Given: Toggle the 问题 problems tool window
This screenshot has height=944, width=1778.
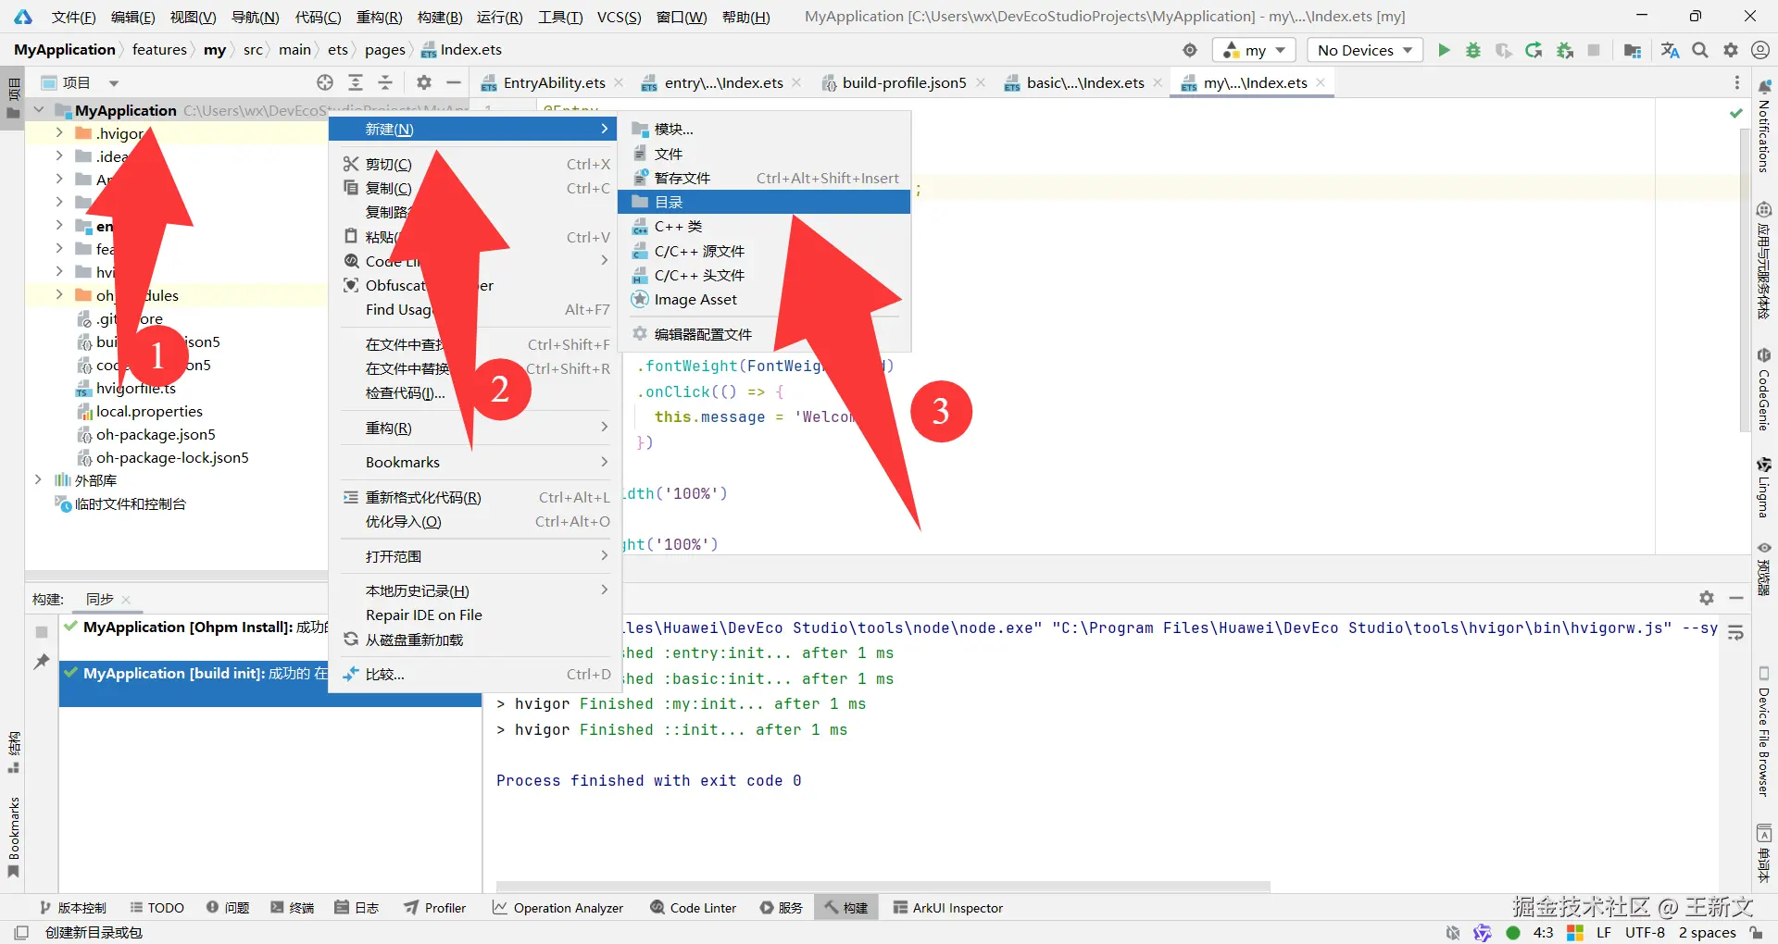Looking at the screenshot, I should click(228, 908).
